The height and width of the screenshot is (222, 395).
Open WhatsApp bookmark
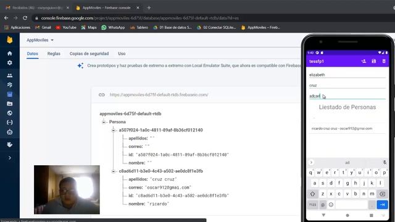point(113,27)
